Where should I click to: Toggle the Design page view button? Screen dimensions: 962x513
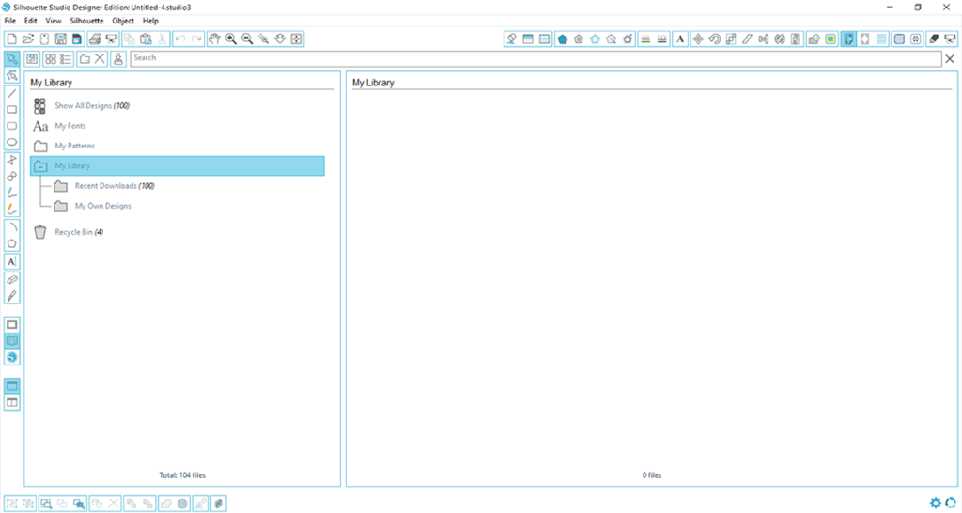[x=11, y=324]
